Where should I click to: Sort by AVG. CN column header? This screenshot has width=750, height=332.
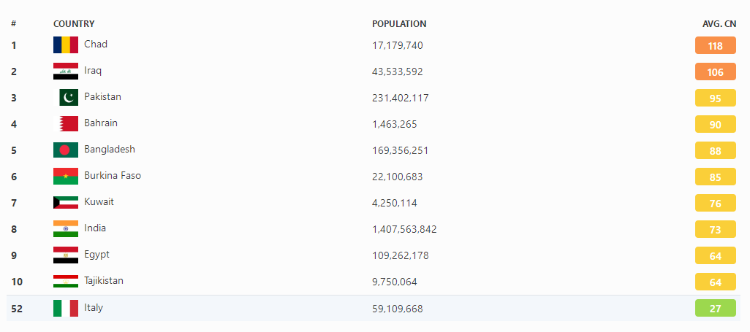719,24
